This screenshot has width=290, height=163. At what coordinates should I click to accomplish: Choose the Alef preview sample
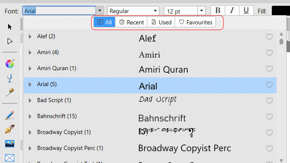[x=147, y=38]
